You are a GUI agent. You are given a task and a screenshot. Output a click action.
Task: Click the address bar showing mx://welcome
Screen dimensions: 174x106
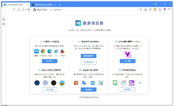(x=80, y=10)
